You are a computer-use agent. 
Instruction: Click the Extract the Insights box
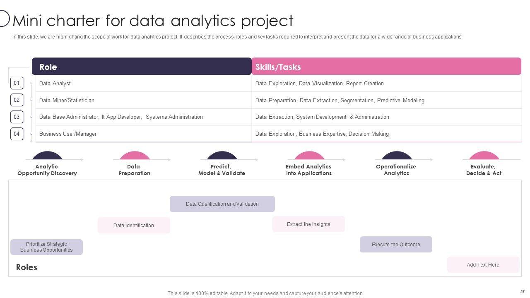pyautogui.click(x=308, y=224)
